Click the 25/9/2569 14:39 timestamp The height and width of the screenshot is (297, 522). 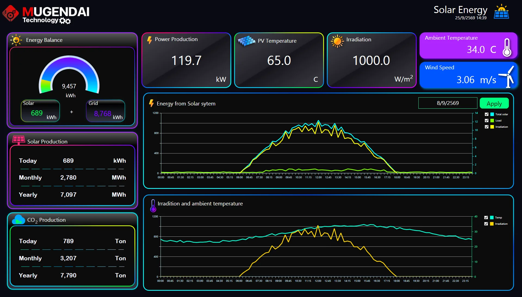(471, 18)
